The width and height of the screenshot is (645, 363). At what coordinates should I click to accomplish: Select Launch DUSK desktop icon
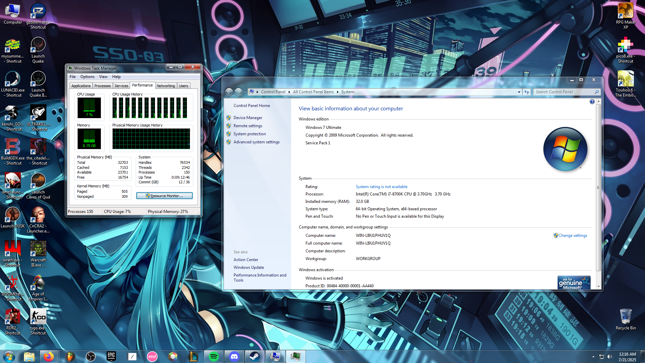pos(12,217)
